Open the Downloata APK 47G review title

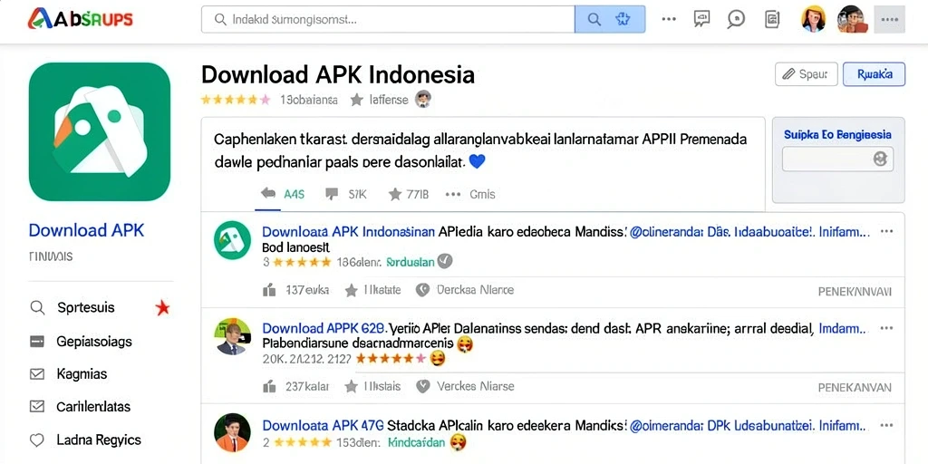coord(324,424)
